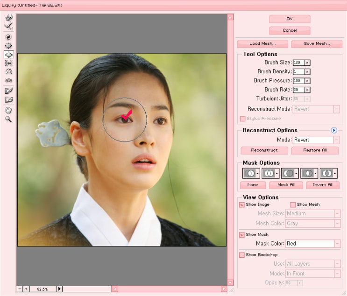Open the Mask Color dropdown
This screenshot has width=347, height=296.
coord(337,244)
